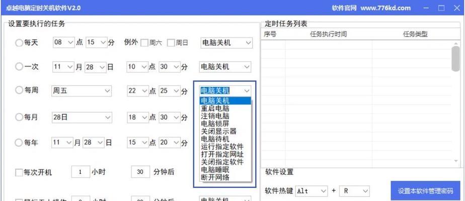Click the 任务执行时间 column header

[328, 34]
